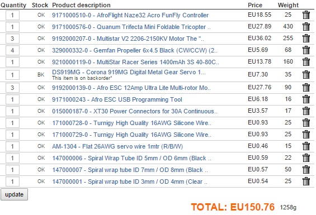Screen dimensions: 316x215
Task: Delete the MultiStar Racer 1400mAh battery
Action: coord(306,62)
